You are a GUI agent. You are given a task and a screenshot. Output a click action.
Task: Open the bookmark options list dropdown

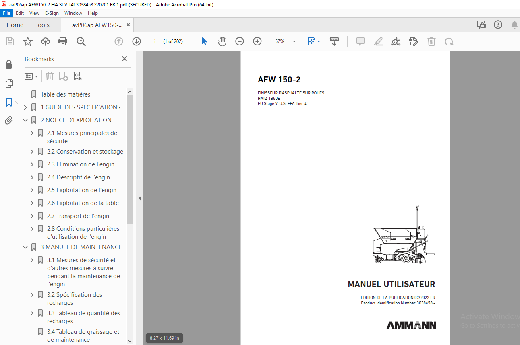pyautogui.click(x=31, y=76)
